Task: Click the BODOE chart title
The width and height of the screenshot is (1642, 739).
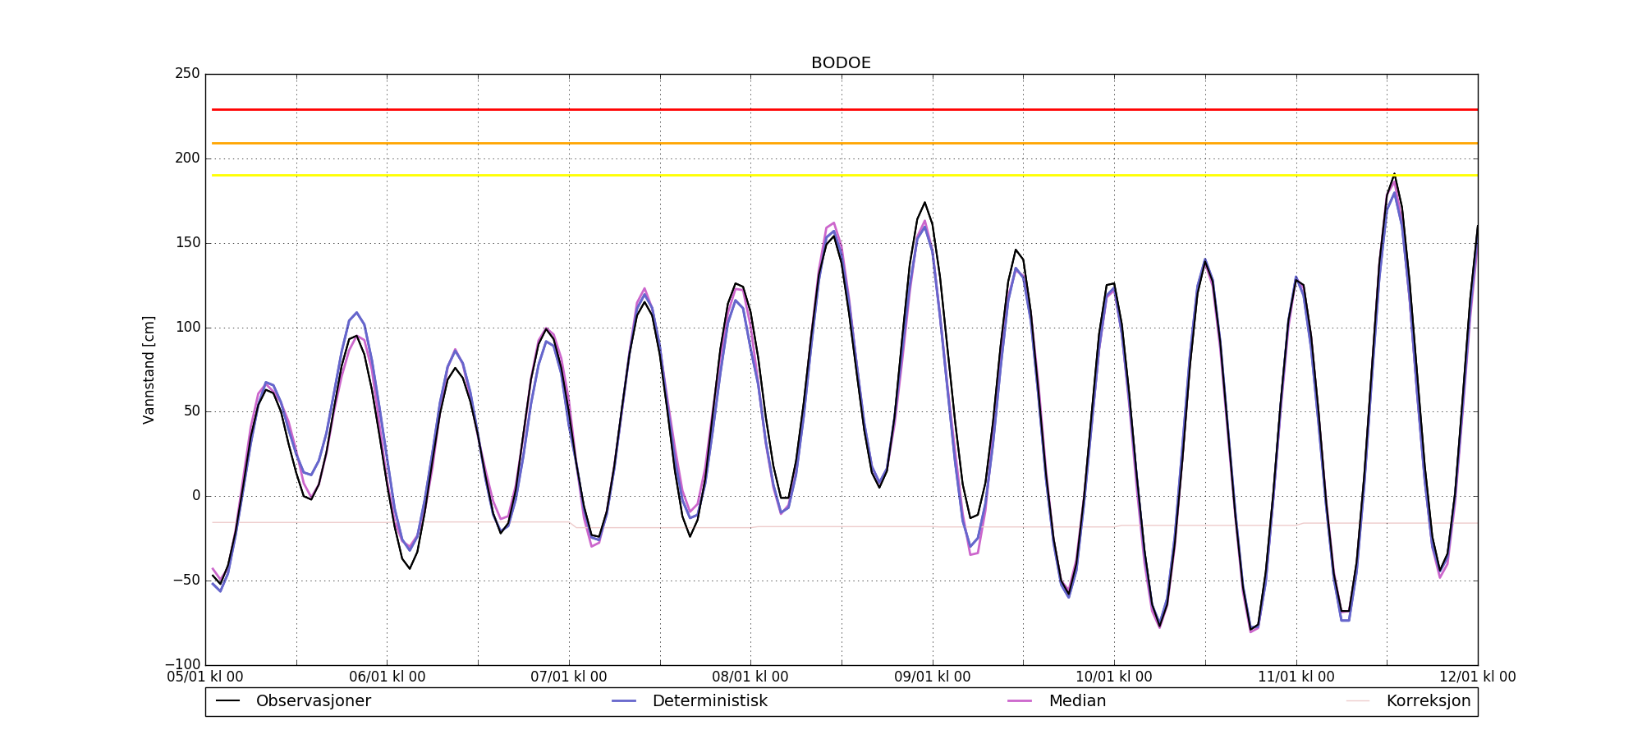Action: point(841,63)
